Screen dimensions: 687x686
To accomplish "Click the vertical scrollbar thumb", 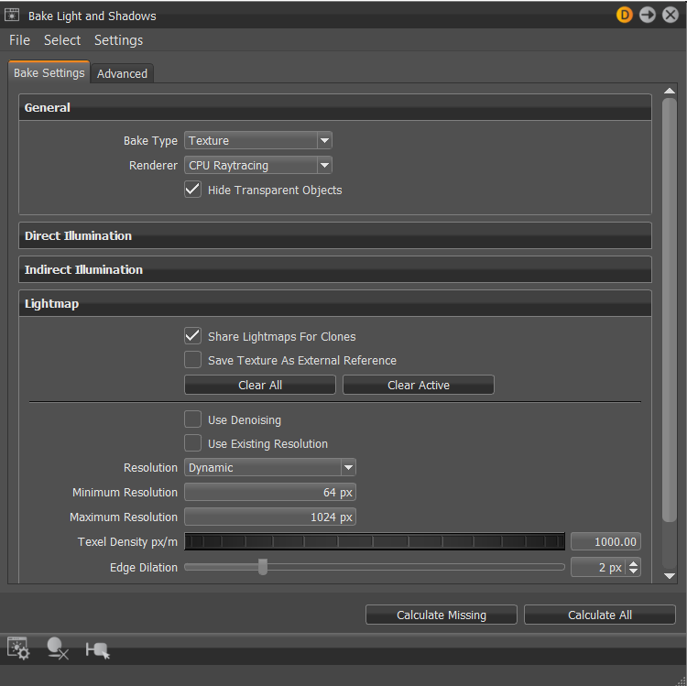I will tap(670, 310).
